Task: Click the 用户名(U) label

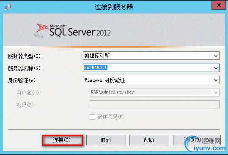Action: point(28,93)
